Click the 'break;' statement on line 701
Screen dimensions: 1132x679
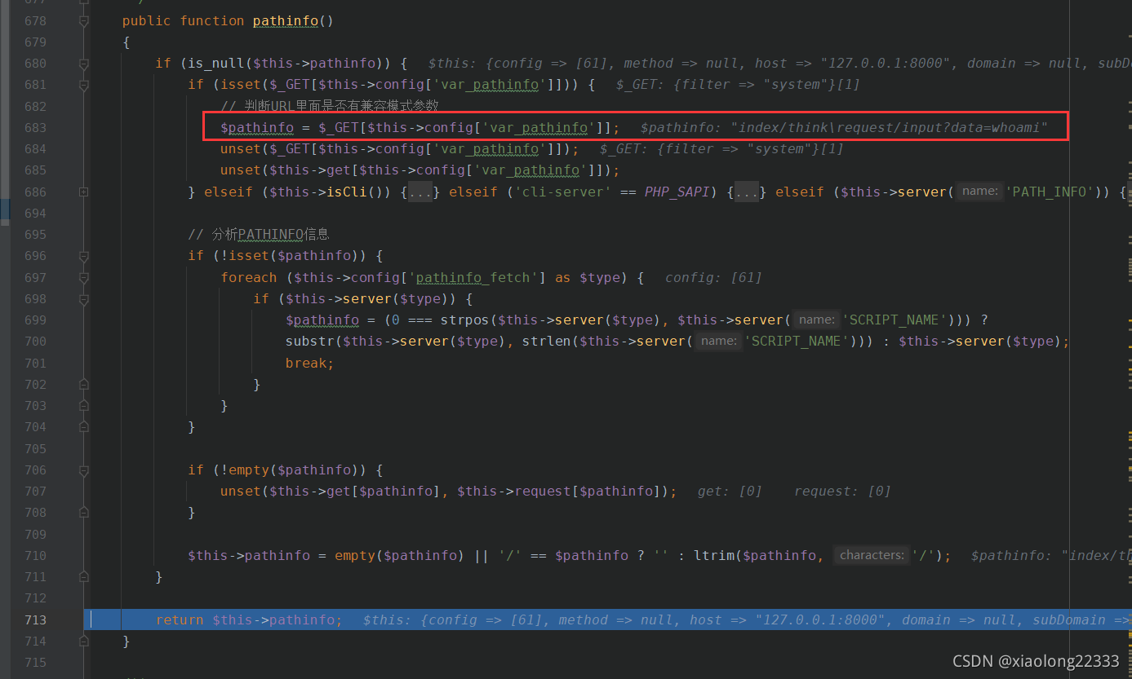tap(310, 363)
